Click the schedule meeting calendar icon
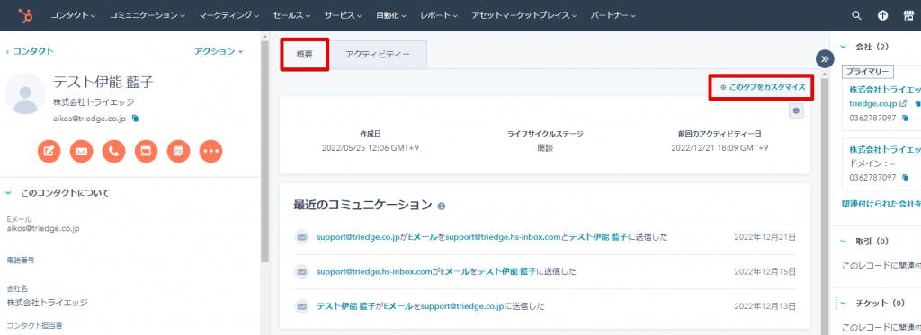The image size is (921, 335). tap(179, 152)
